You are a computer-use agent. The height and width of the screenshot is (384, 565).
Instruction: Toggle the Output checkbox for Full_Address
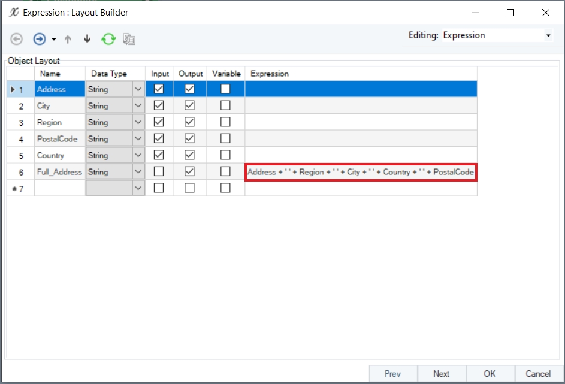point(189,171)
